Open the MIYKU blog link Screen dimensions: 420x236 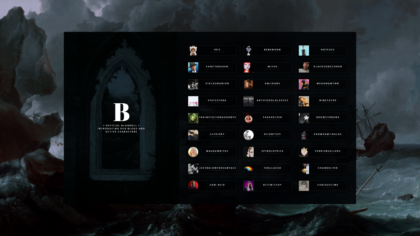[x=272, y=67]
